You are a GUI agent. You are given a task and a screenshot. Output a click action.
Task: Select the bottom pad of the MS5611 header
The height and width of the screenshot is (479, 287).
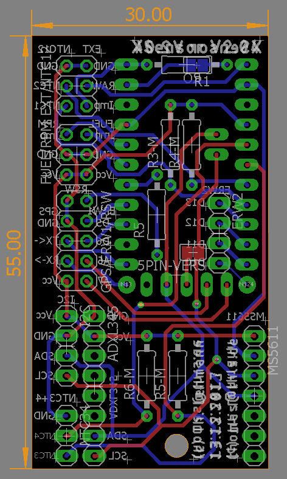[x=254, y=456]
